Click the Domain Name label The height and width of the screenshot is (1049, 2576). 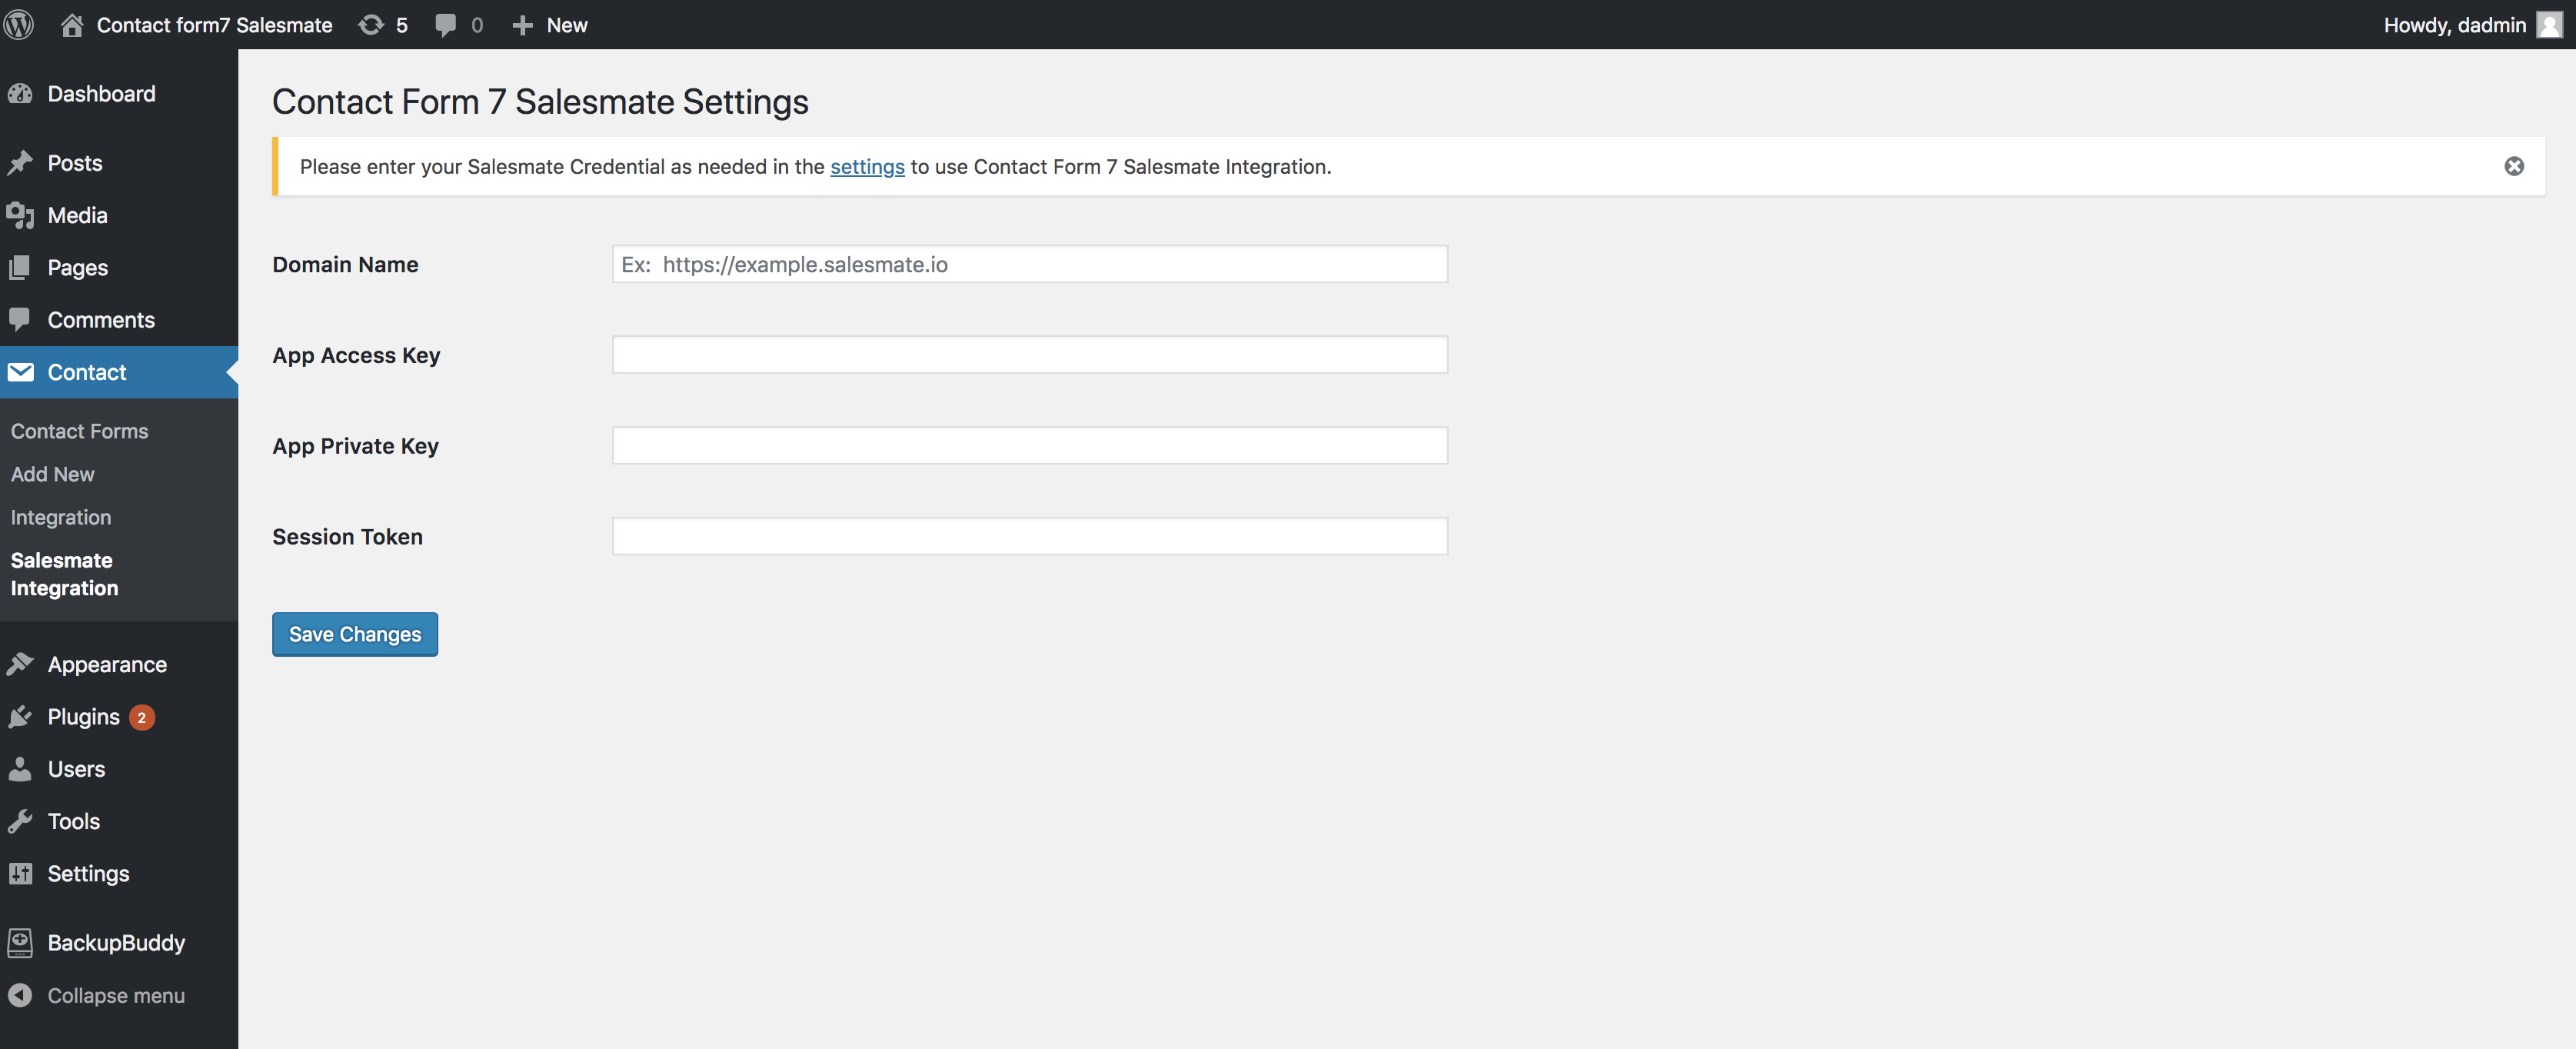(x=345, y=264)
